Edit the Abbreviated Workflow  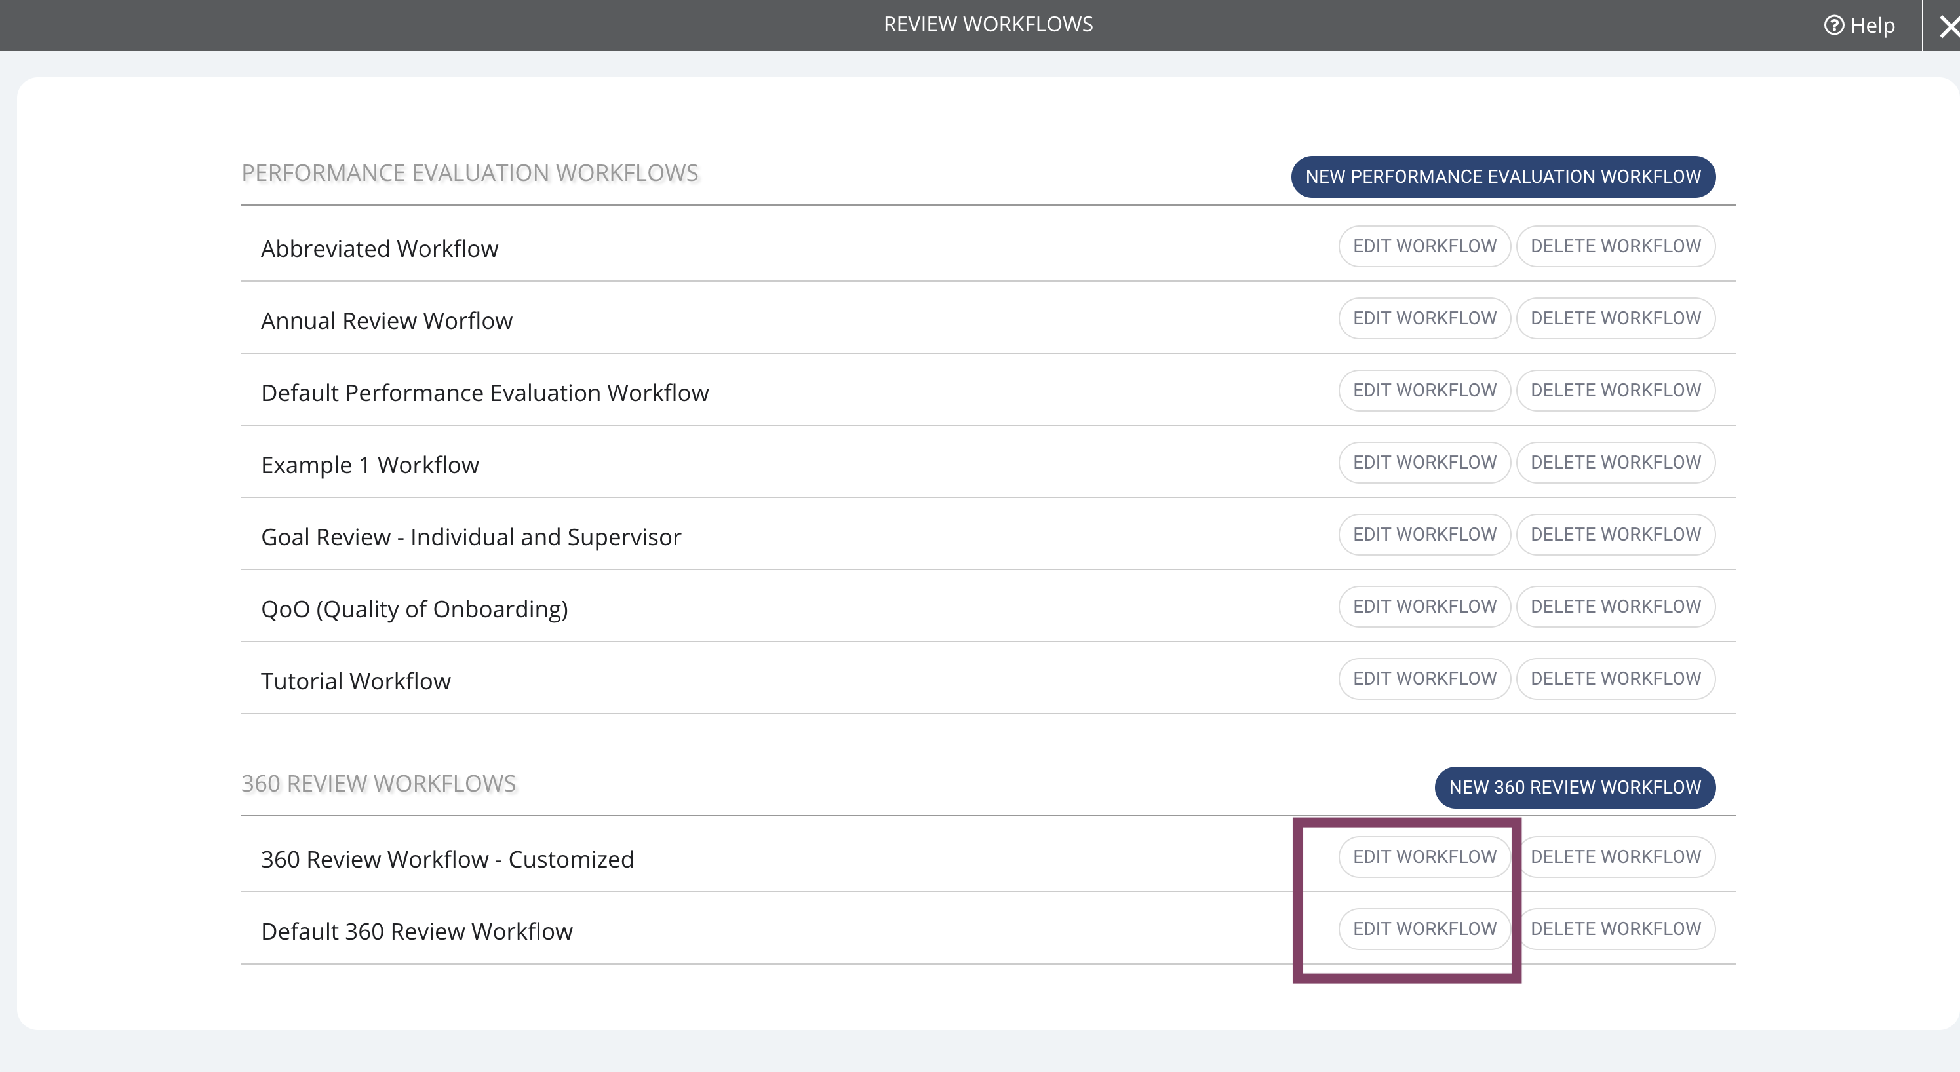pos(1424,246)
